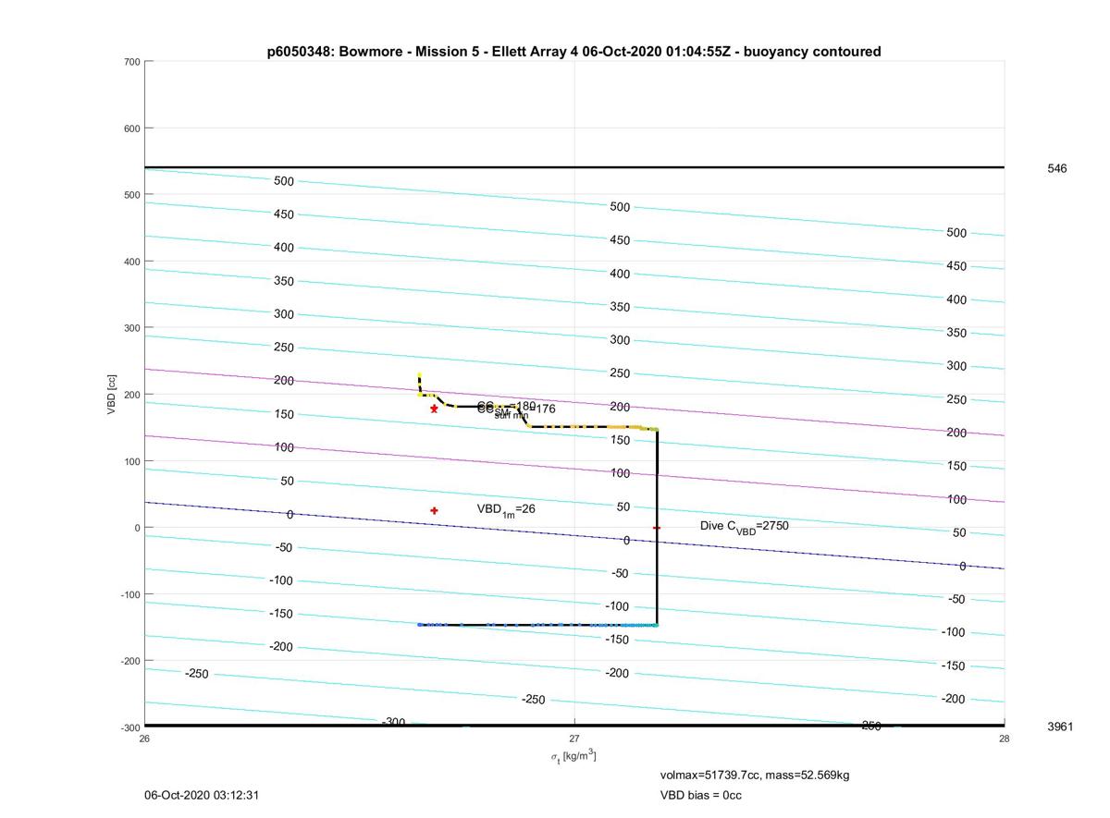Viewport: 1110px width, 818px height.
Task: Click the x-axis tick label 26
Action: [144, 738]
